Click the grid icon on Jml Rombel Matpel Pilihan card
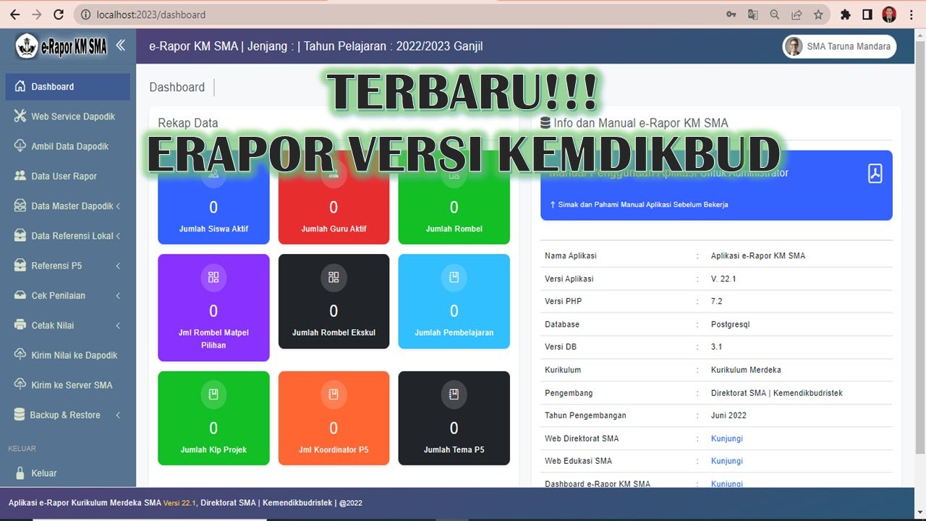Screen dimensions: 926x521 point(213,277)
